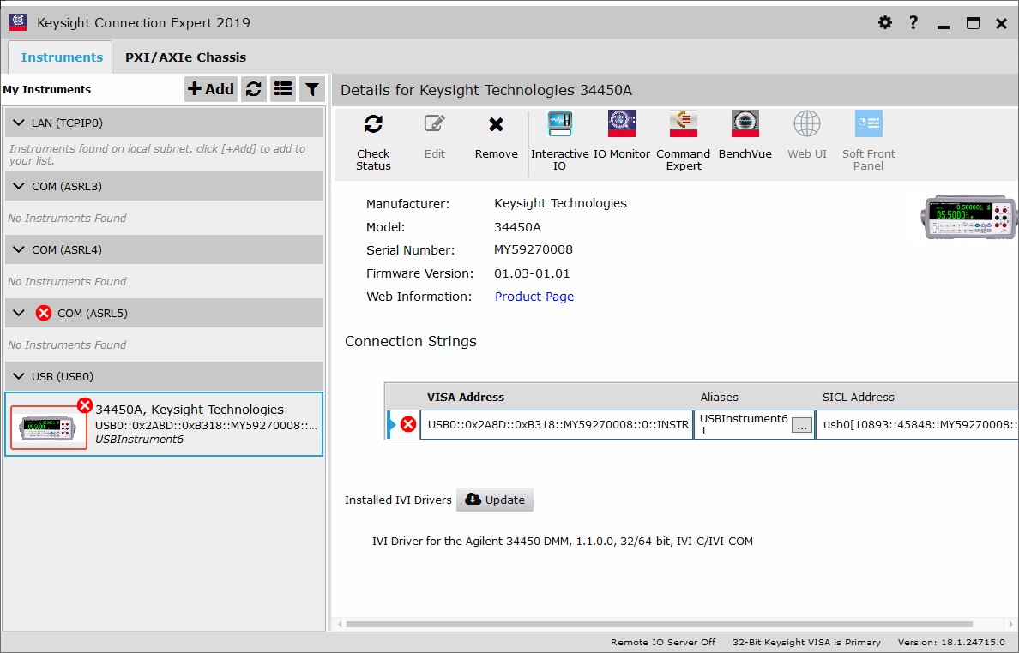Open the Soft Front Panel
The width and height of the screenshot is (1019, 653).
(x=869, y=141)
